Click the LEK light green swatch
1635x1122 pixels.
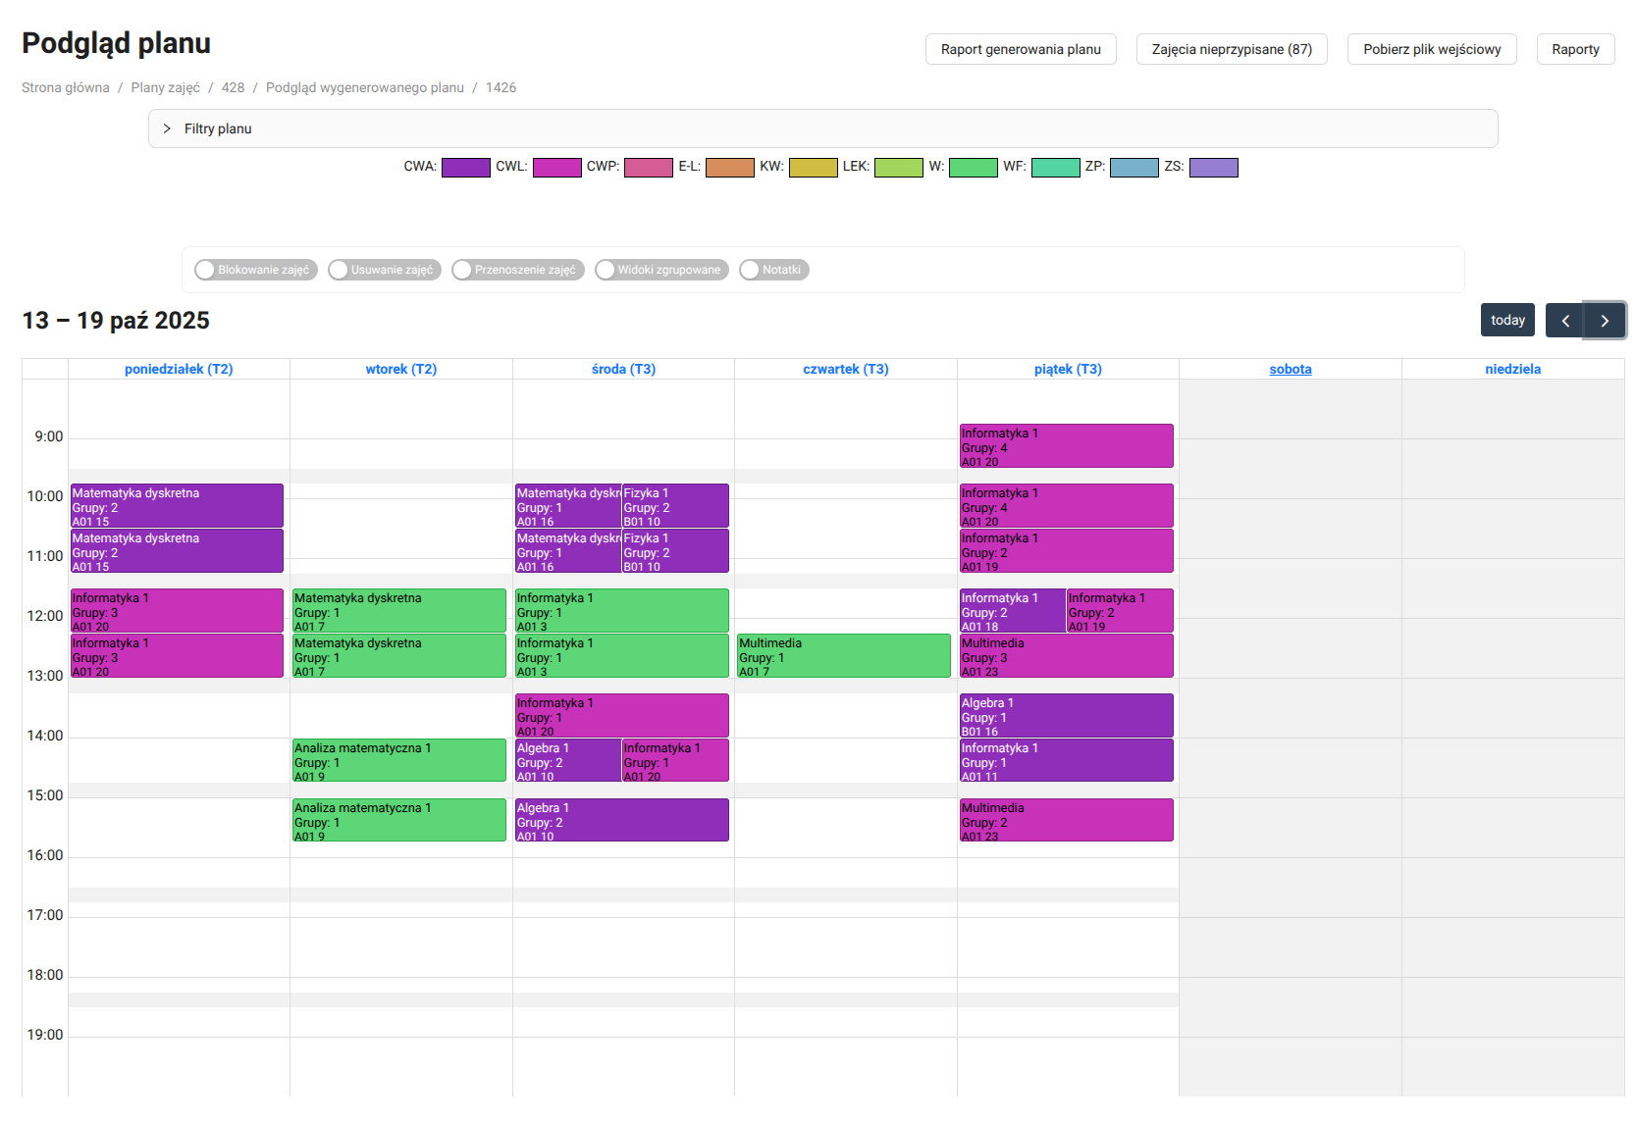click(x=899, y=167)
